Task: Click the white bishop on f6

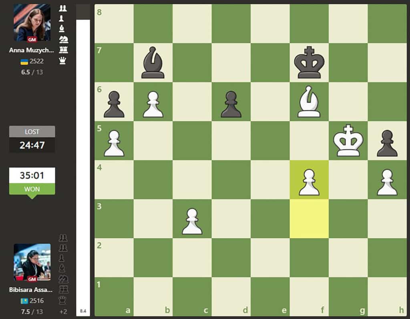Action: pyautogui.click(x=309, y=102)
